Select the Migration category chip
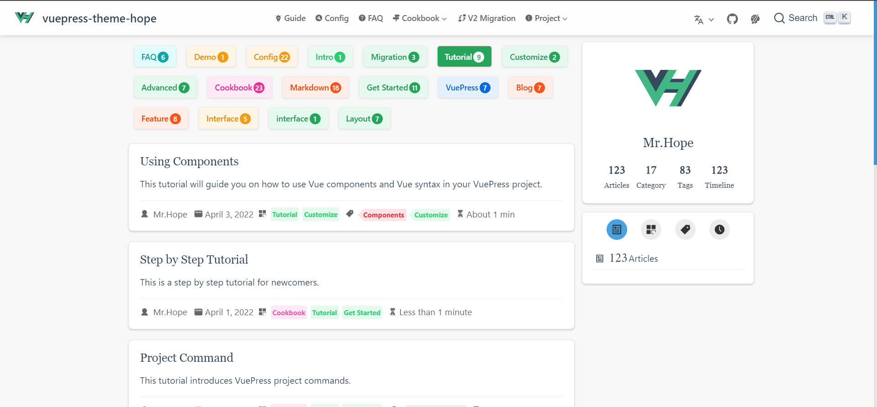The width and height of the screenshot is (877, 407). point(395,57)
